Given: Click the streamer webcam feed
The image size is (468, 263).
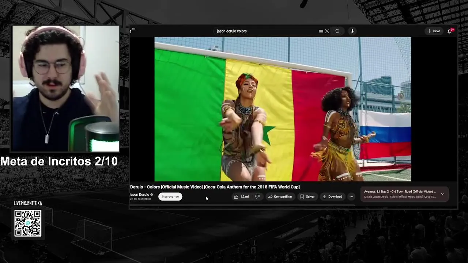Looking at the screenshot, I should pyautogui.click(x=66, y=88).
